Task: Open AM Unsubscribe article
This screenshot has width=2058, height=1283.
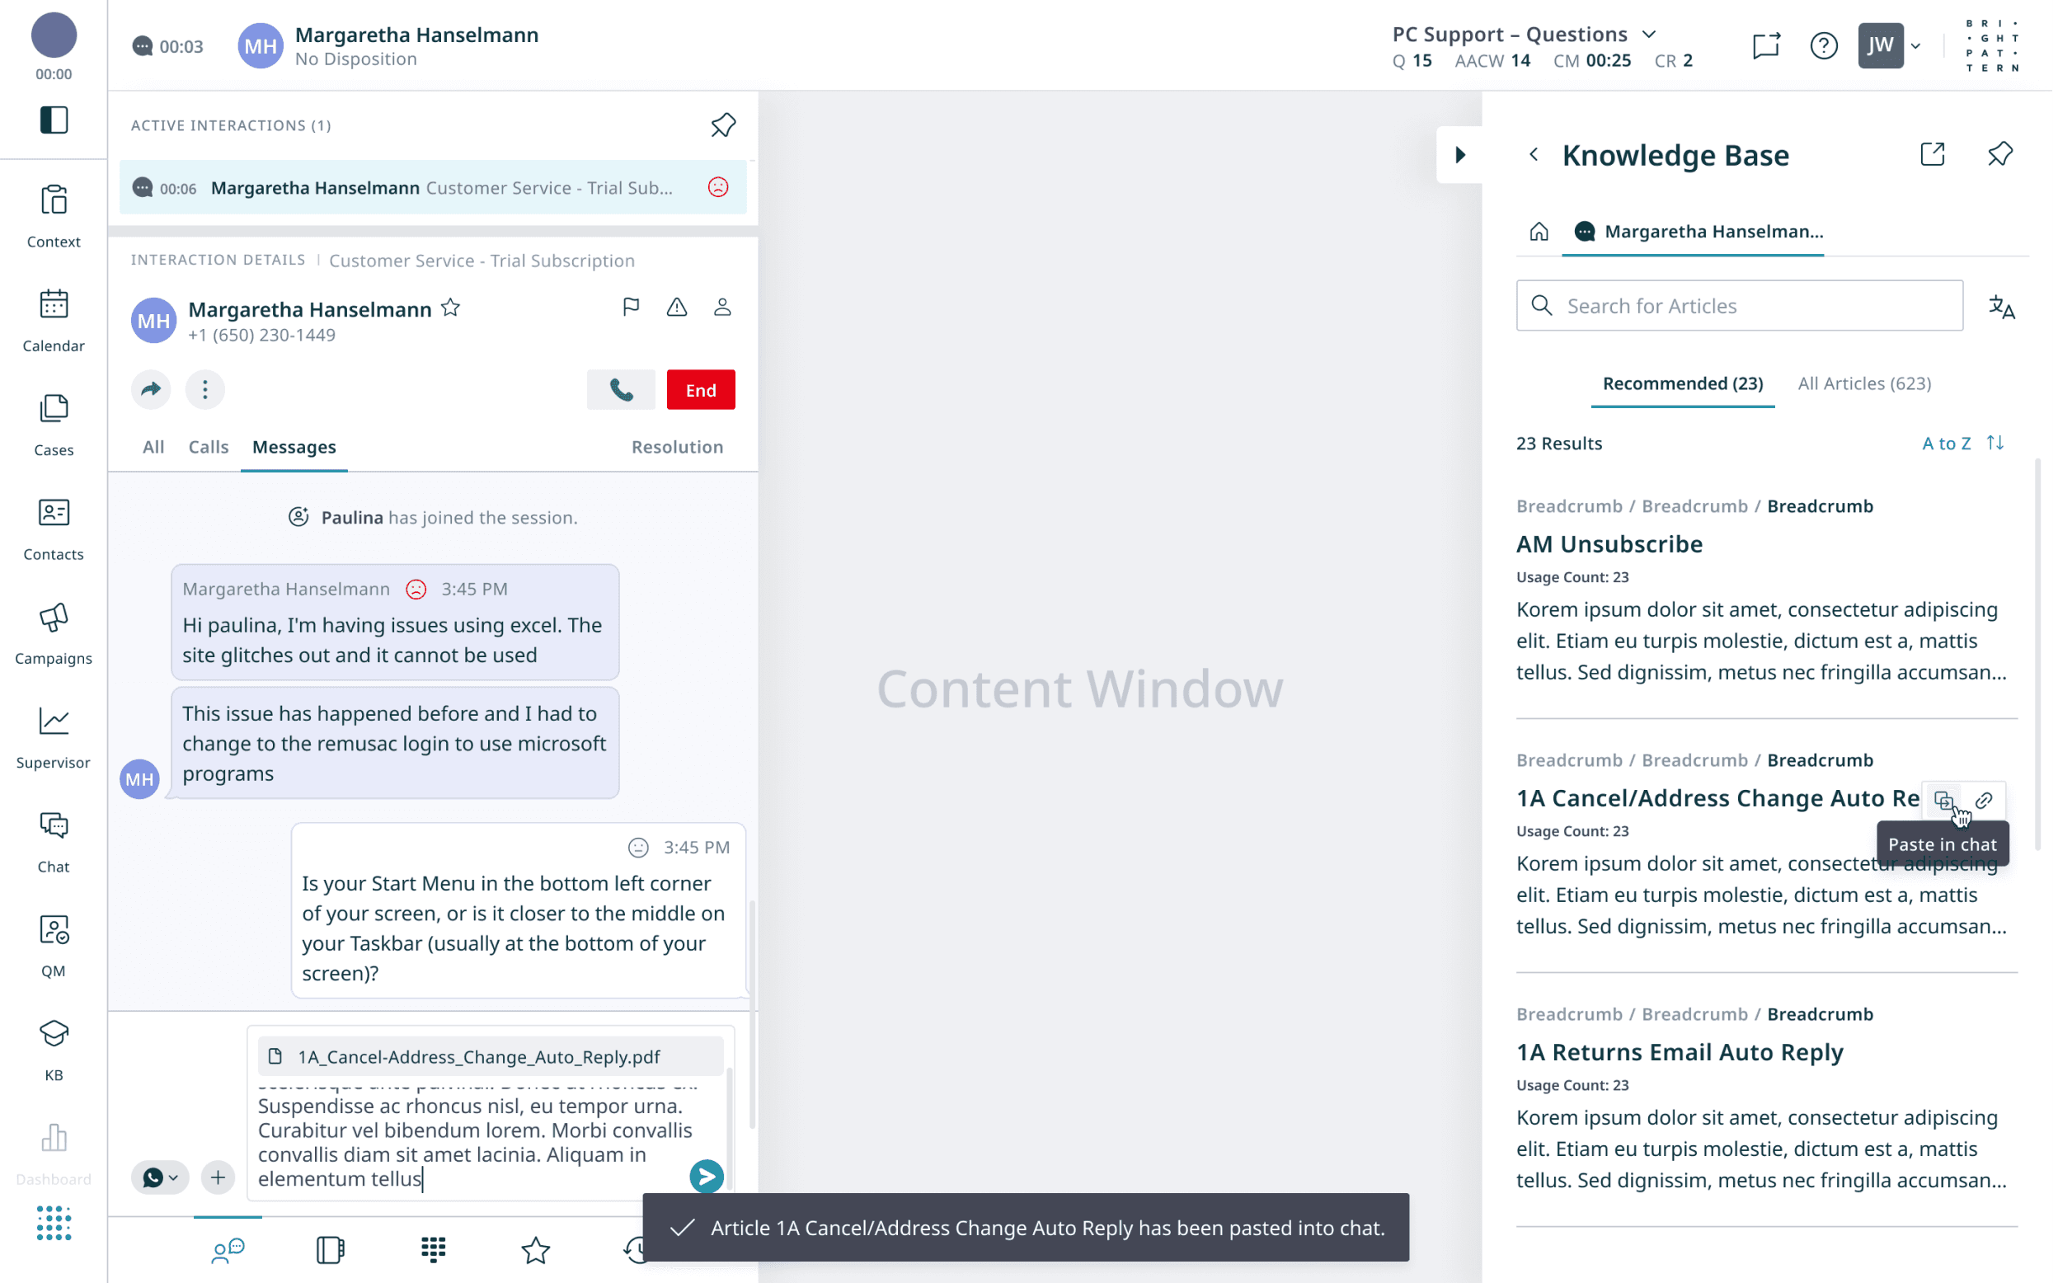Action: 1609,544
